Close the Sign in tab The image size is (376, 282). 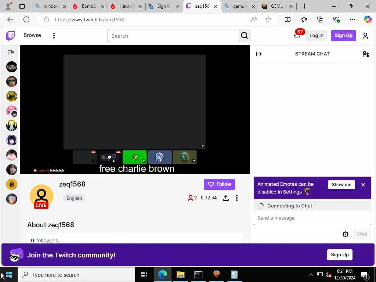point(178,7)
